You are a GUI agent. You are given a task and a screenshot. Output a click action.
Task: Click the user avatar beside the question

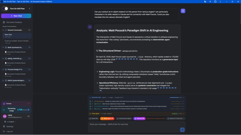(183, 11)
